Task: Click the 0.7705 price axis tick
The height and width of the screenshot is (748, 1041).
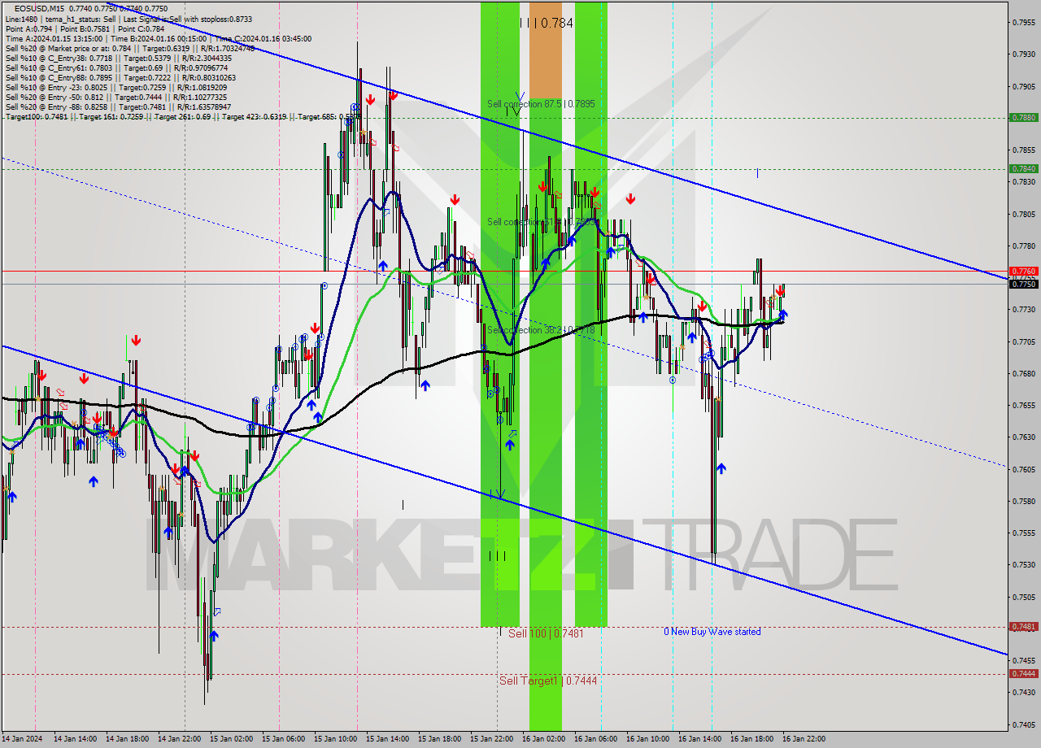Action: (1024, 341)
